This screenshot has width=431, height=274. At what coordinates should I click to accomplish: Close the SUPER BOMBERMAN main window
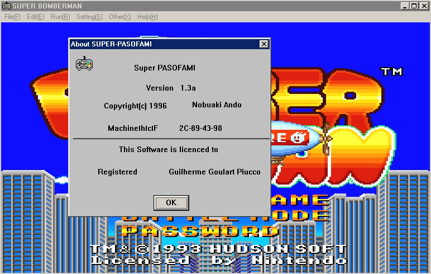coord(424,6)
